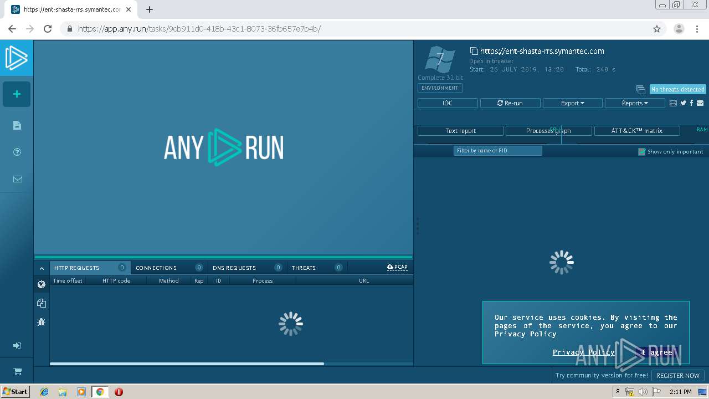Click the horizontal scrollbar in the requests table
Viewport: 709px width, 399px height.
(187, 364)
